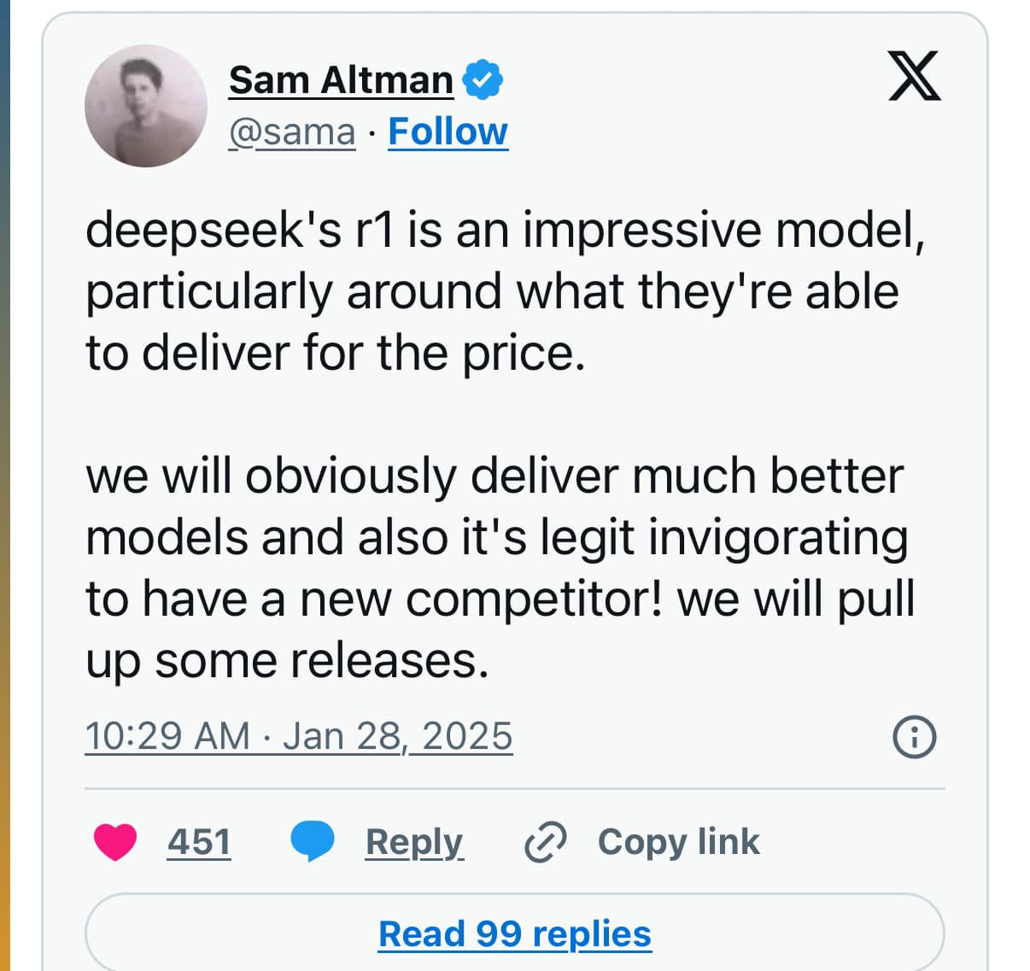Click the blank area right of Copy link
This screenshot has height=971, width=1030.
click(x=854, y=842)
